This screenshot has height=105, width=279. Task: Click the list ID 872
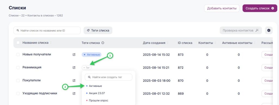pyautogui.click(x=181, y=68)
